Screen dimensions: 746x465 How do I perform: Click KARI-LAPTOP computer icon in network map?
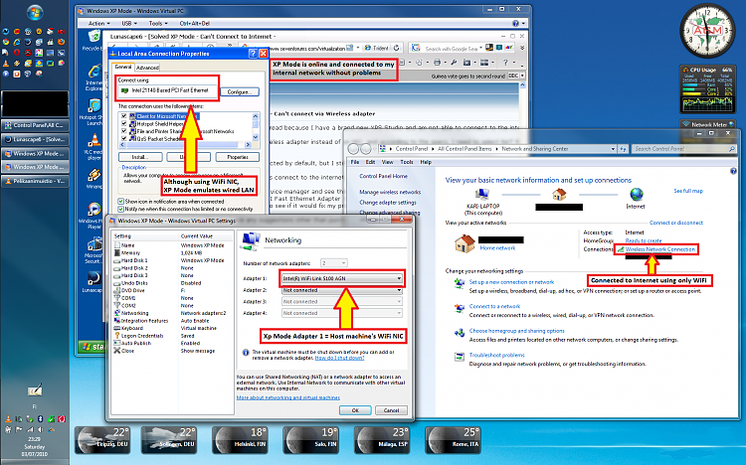pos(482,195)
